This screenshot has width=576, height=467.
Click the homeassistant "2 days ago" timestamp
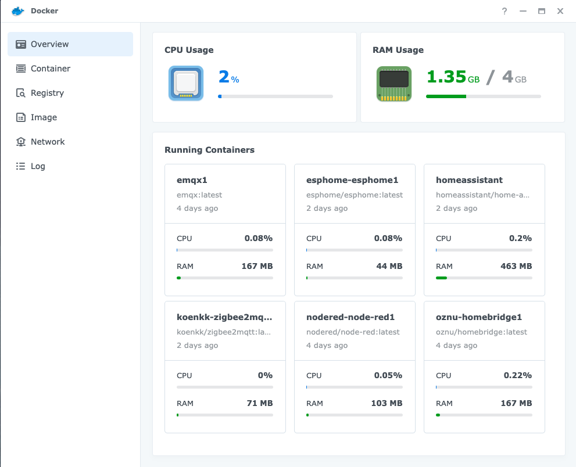pyautogui.click(x=457, y=209)
